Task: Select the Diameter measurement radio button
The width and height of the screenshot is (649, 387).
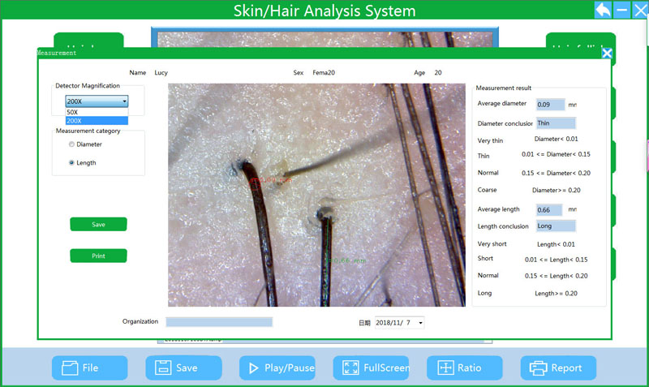Action: (x=72, y=144)
